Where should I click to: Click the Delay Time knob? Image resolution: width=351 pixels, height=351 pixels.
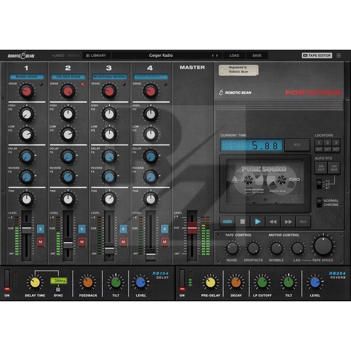point(35,283)
